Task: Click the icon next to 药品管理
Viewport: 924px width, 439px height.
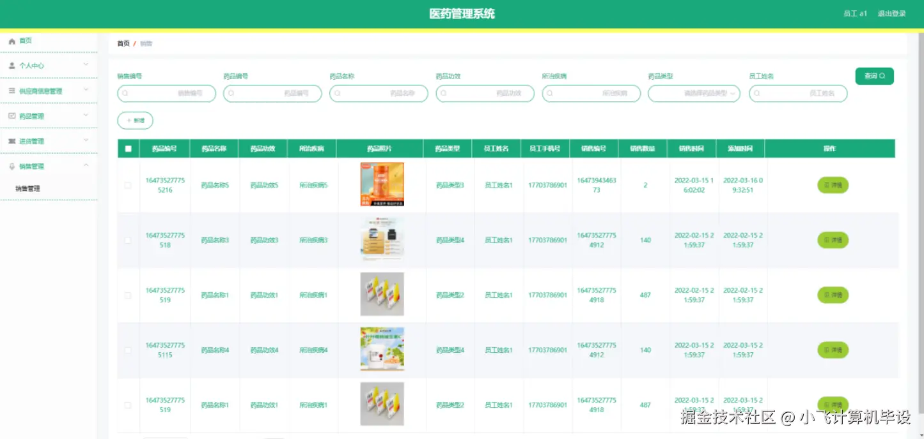Action: (12, 116)
